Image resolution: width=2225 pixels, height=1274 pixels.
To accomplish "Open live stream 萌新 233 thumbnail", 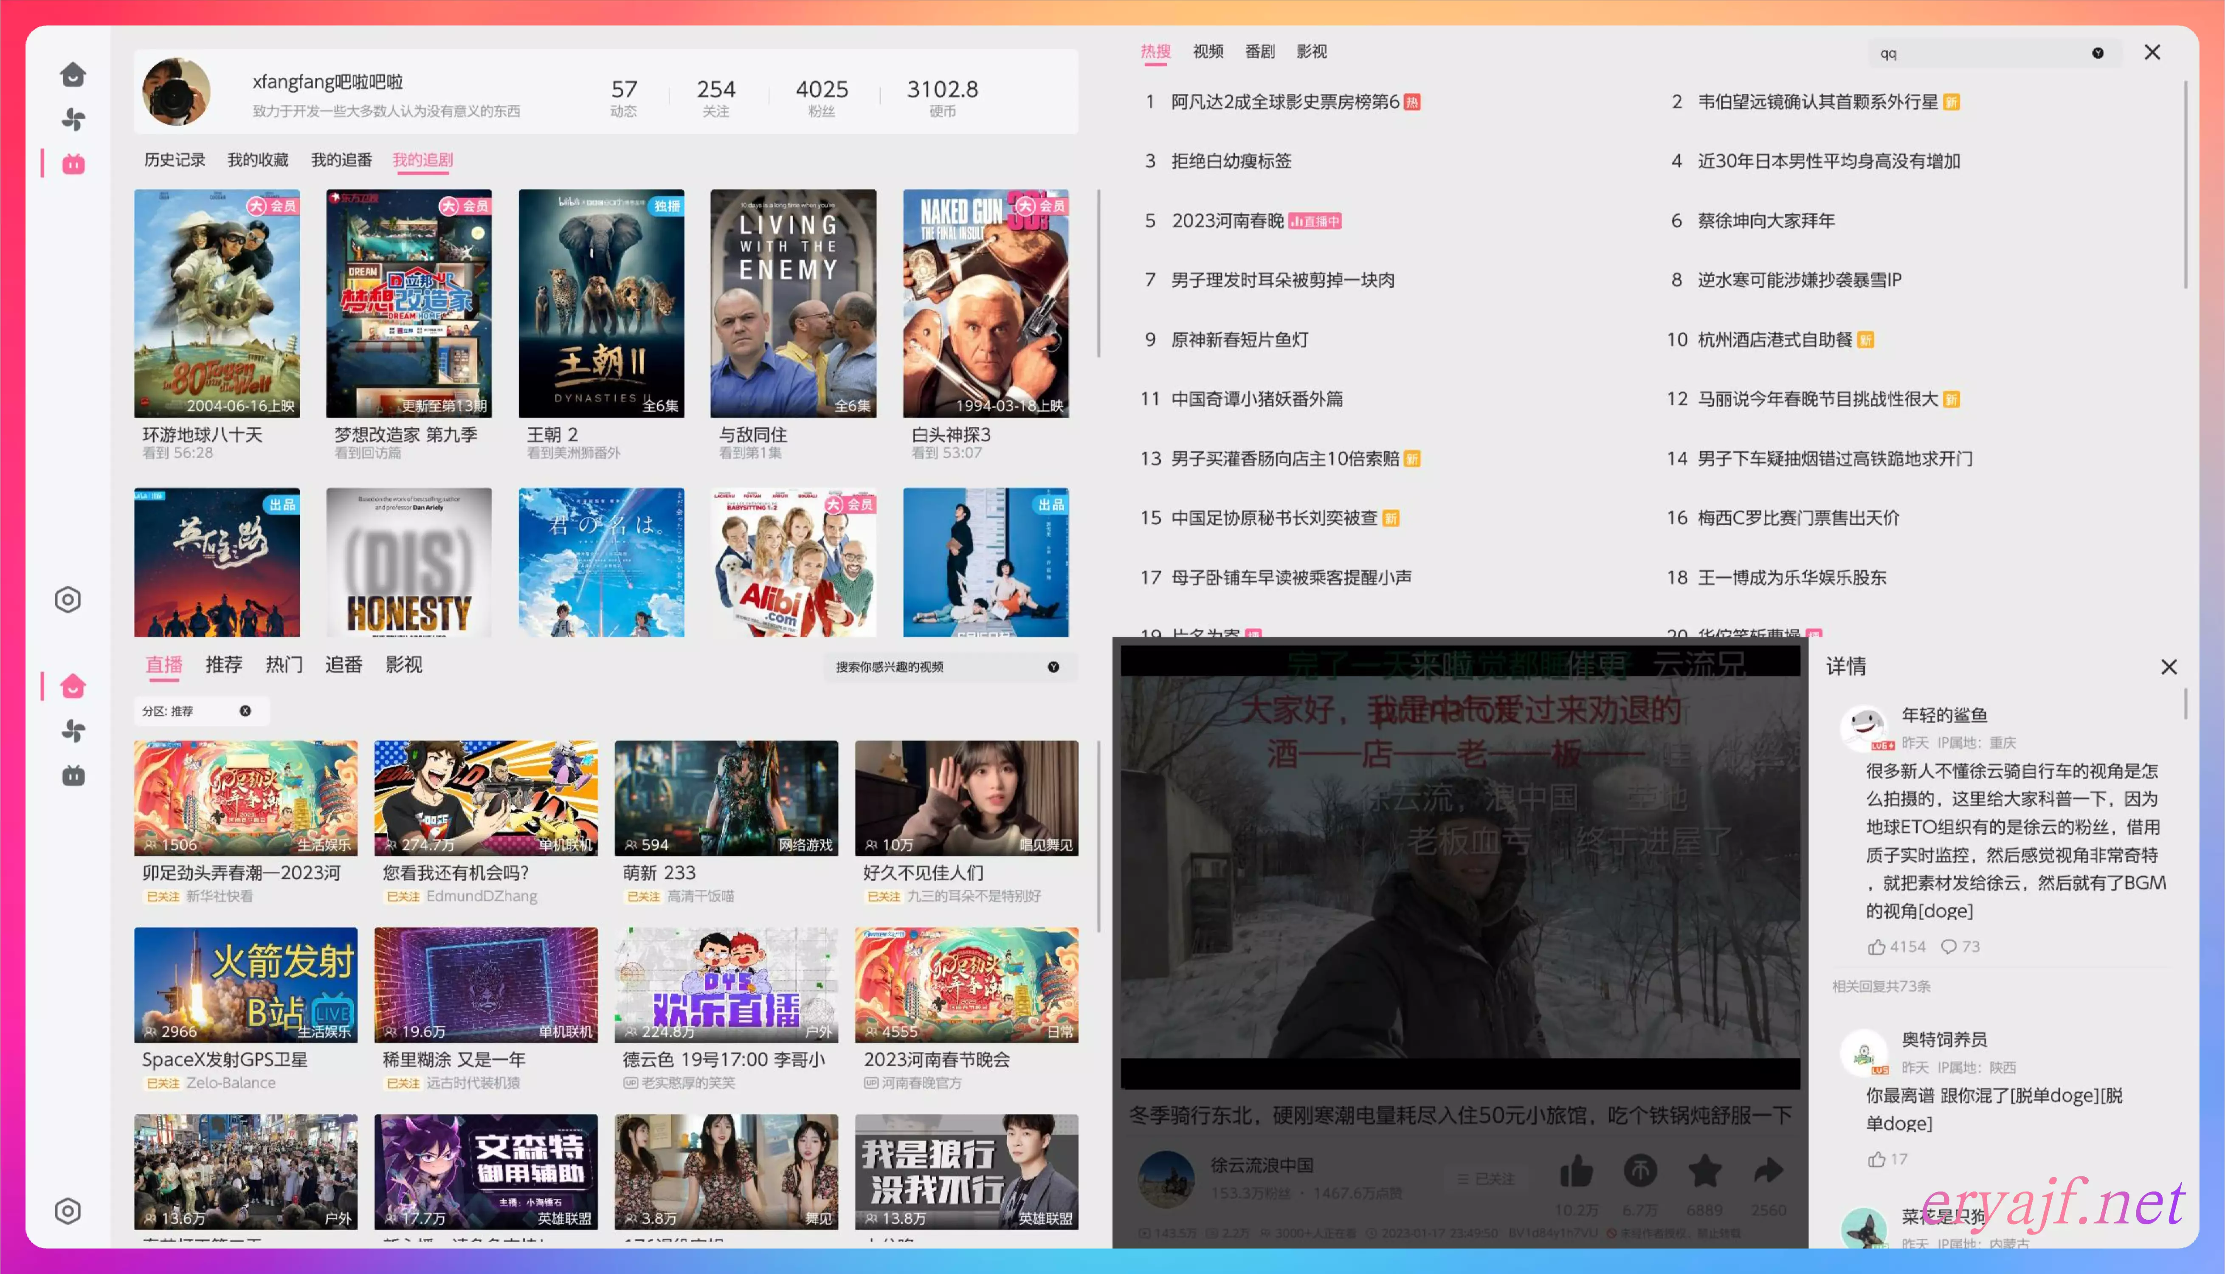I will click(x=726, y=798).
